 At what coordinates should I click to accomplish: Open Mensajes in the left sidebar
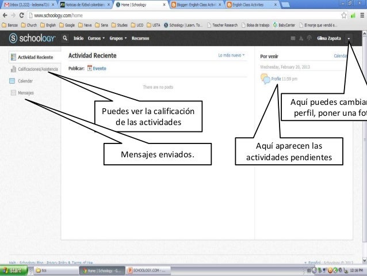22,93
